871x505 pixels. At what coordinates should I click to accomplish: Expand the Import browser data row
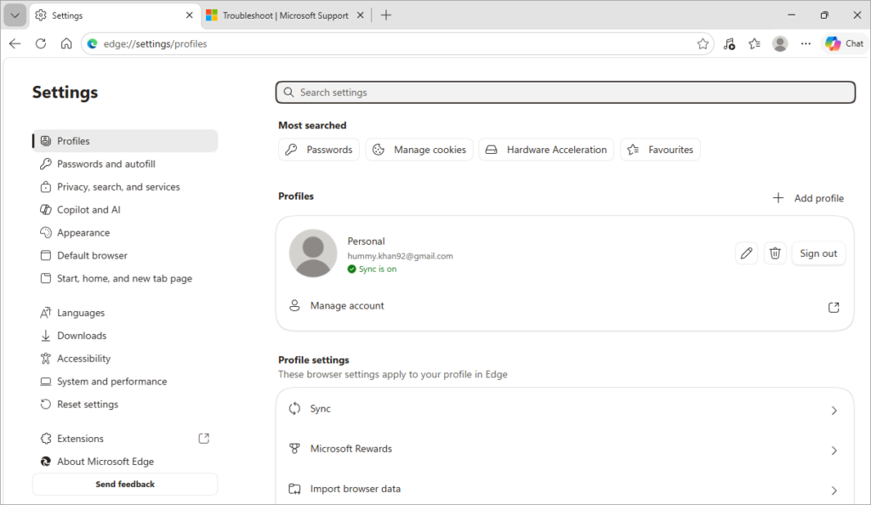click(565, 489)
